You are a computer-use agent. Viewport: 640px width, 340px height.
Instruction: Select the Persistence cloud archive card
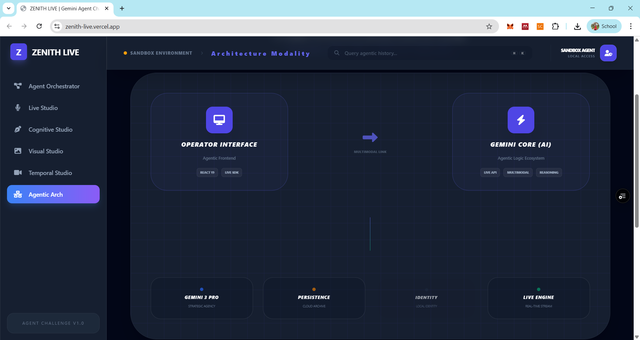click(x=314, y=298)
